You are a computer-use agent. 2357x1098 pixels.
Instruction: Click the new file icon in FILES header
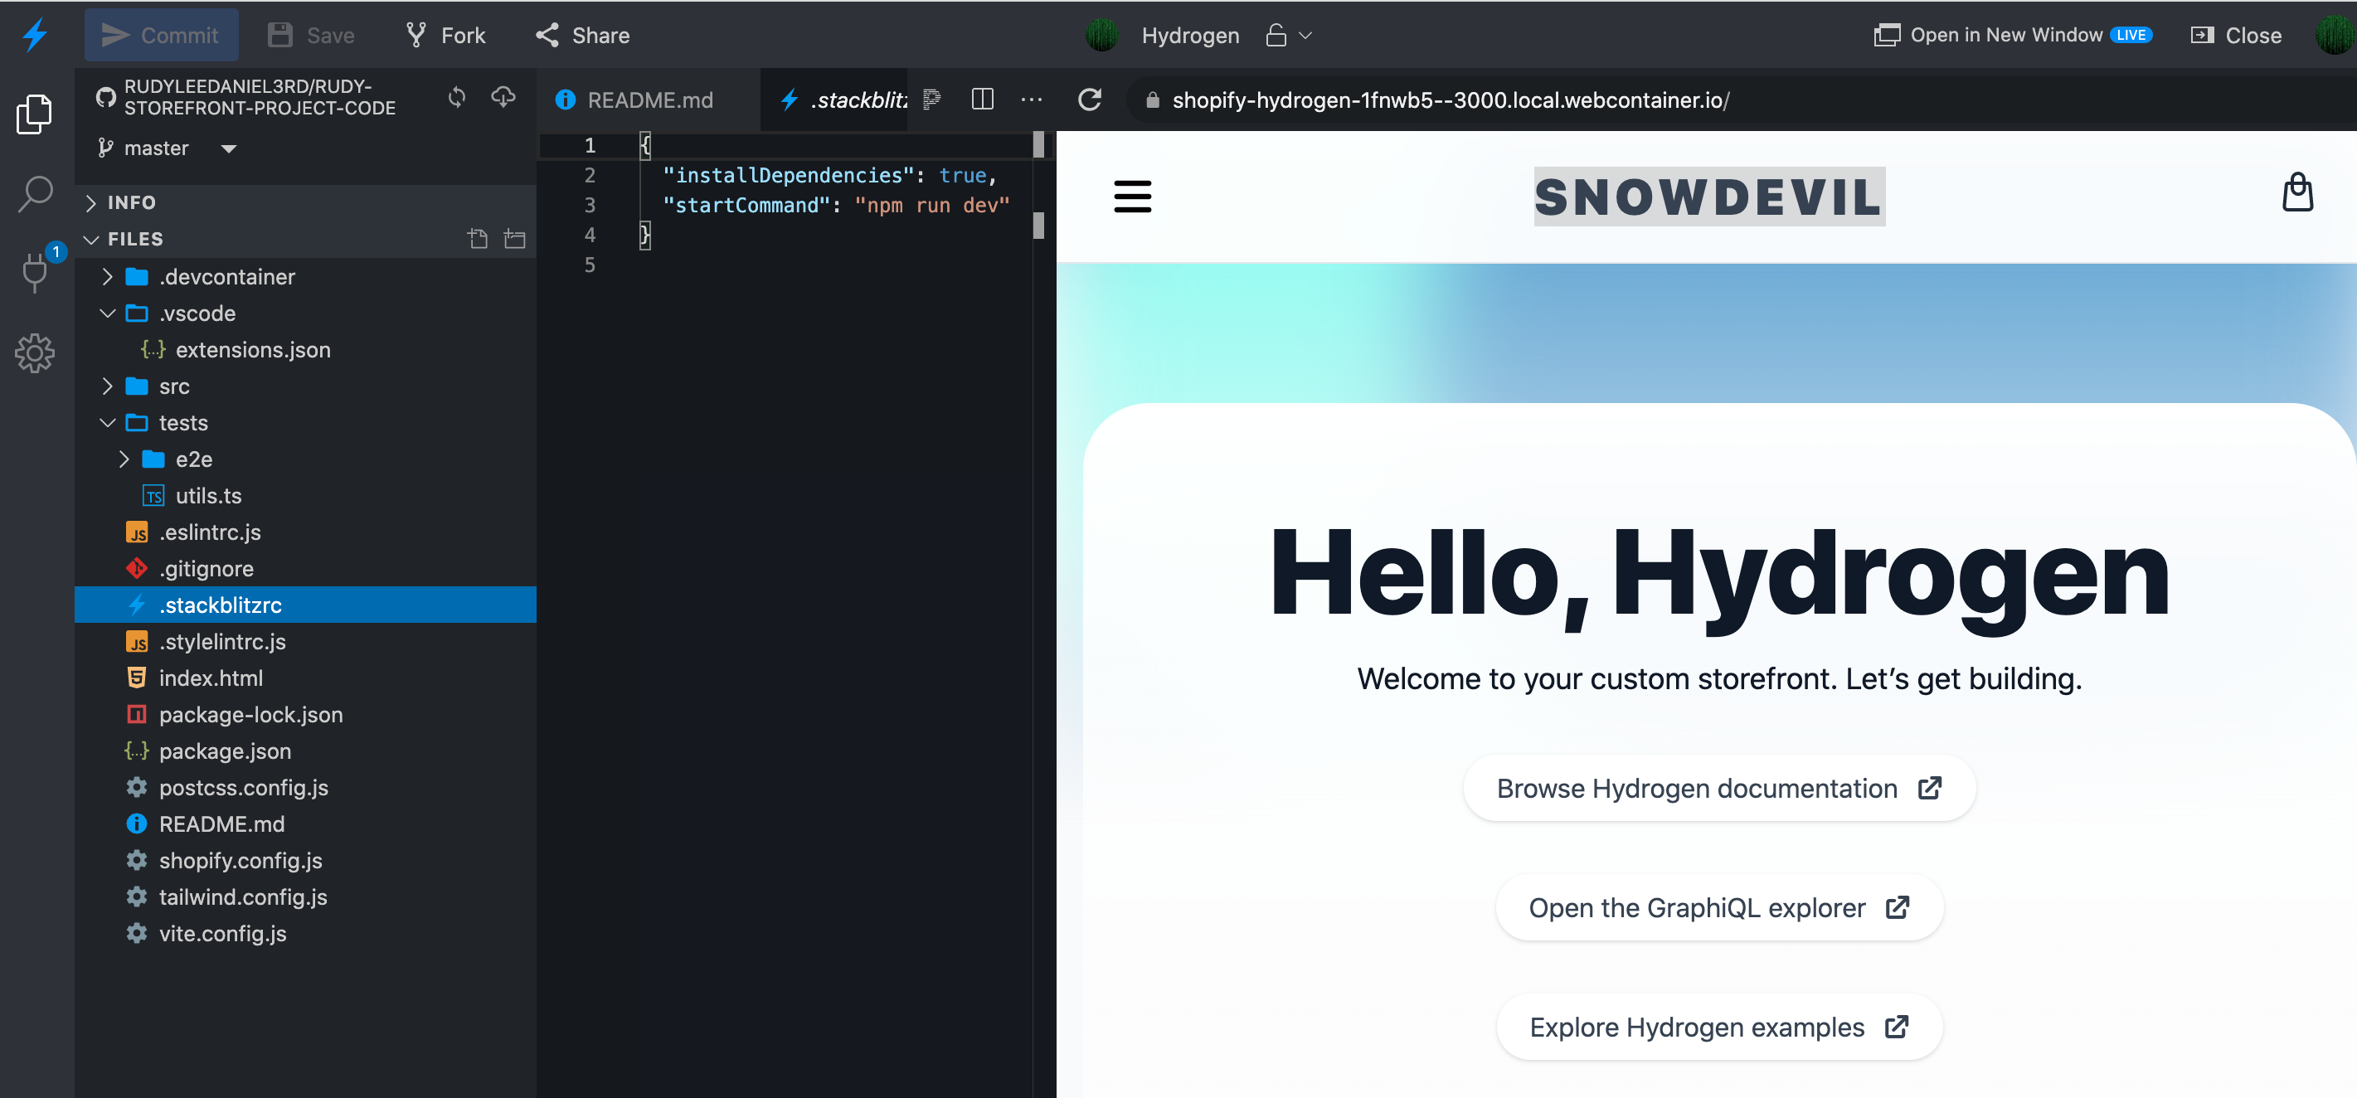pos(477,239)
